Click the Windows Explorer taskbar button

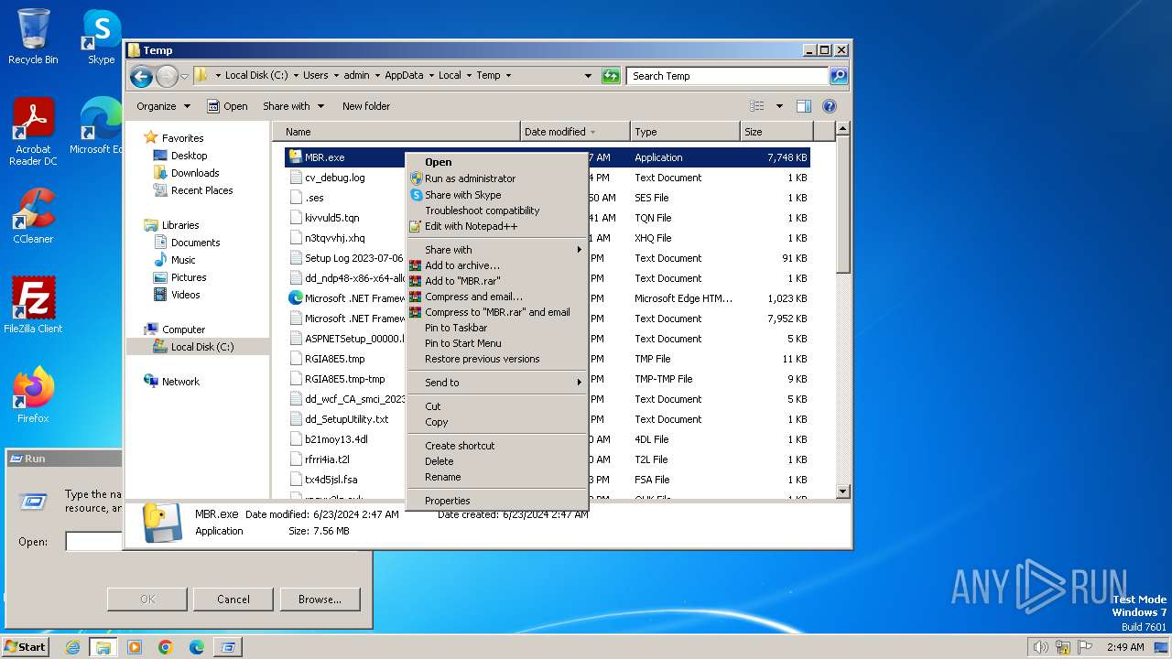pyautogui.click(x=103, y=647)
